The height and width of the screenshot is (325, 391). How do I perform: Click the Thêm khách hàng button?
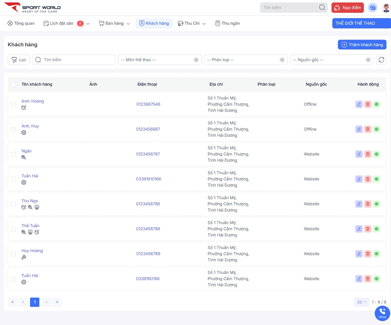(362, 45)
